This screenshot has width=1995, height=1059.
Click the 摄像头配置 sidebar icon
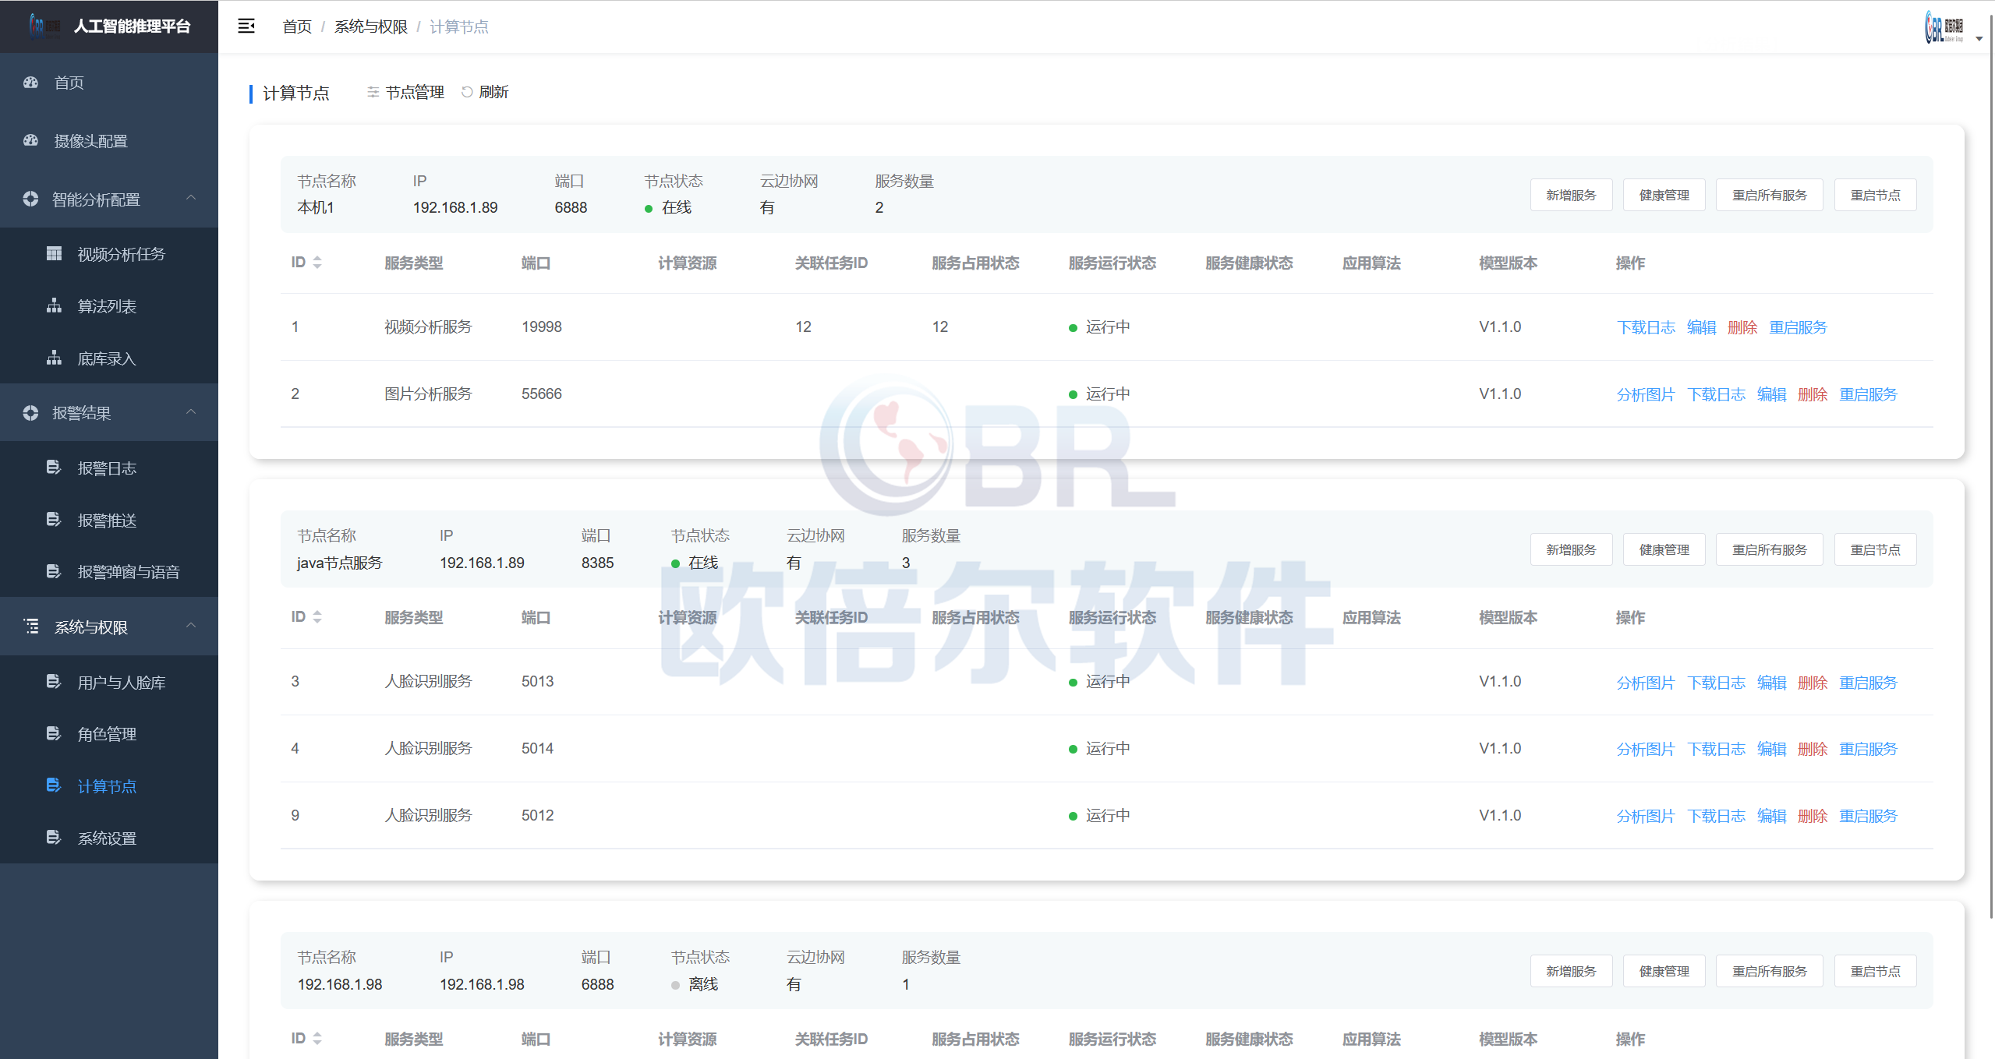coord(31,141)
